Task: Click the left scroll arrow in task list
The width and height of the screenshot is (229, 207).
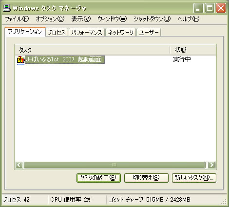Action: pyautogui.click(x=19, y=165)
